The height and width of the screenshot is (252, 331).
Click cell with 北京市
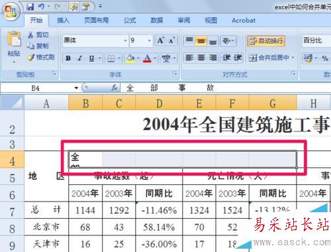coord(46,227)
